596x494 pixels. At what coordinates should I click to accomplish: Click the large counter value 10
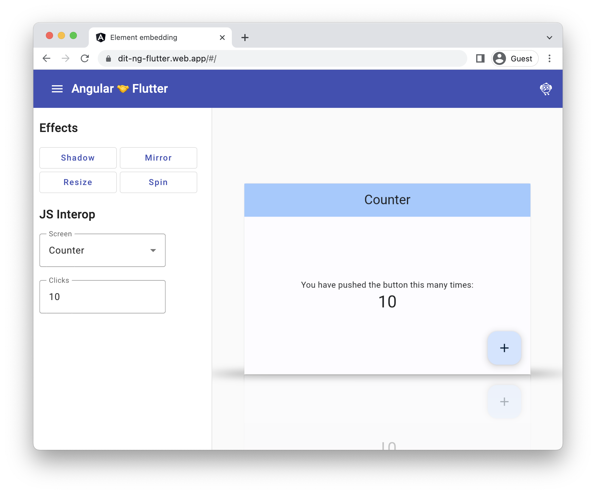coord(387,302)
